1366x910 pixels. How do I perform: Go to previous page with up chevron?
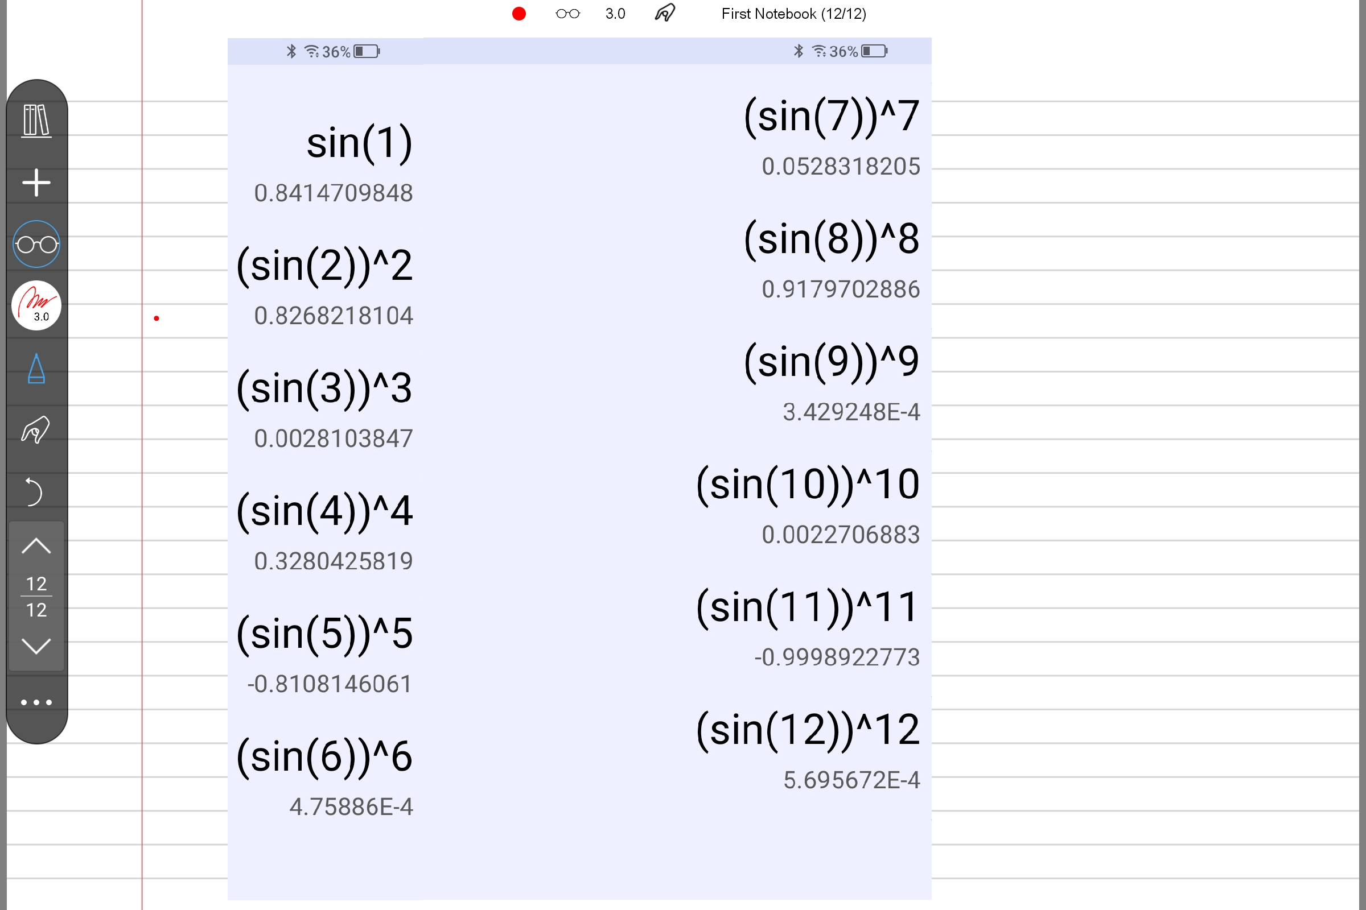coord(36,545)
